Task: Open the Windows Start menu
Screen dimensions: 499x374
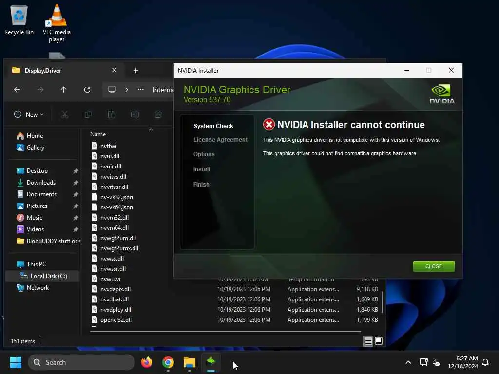Action: tap(16, 362)
